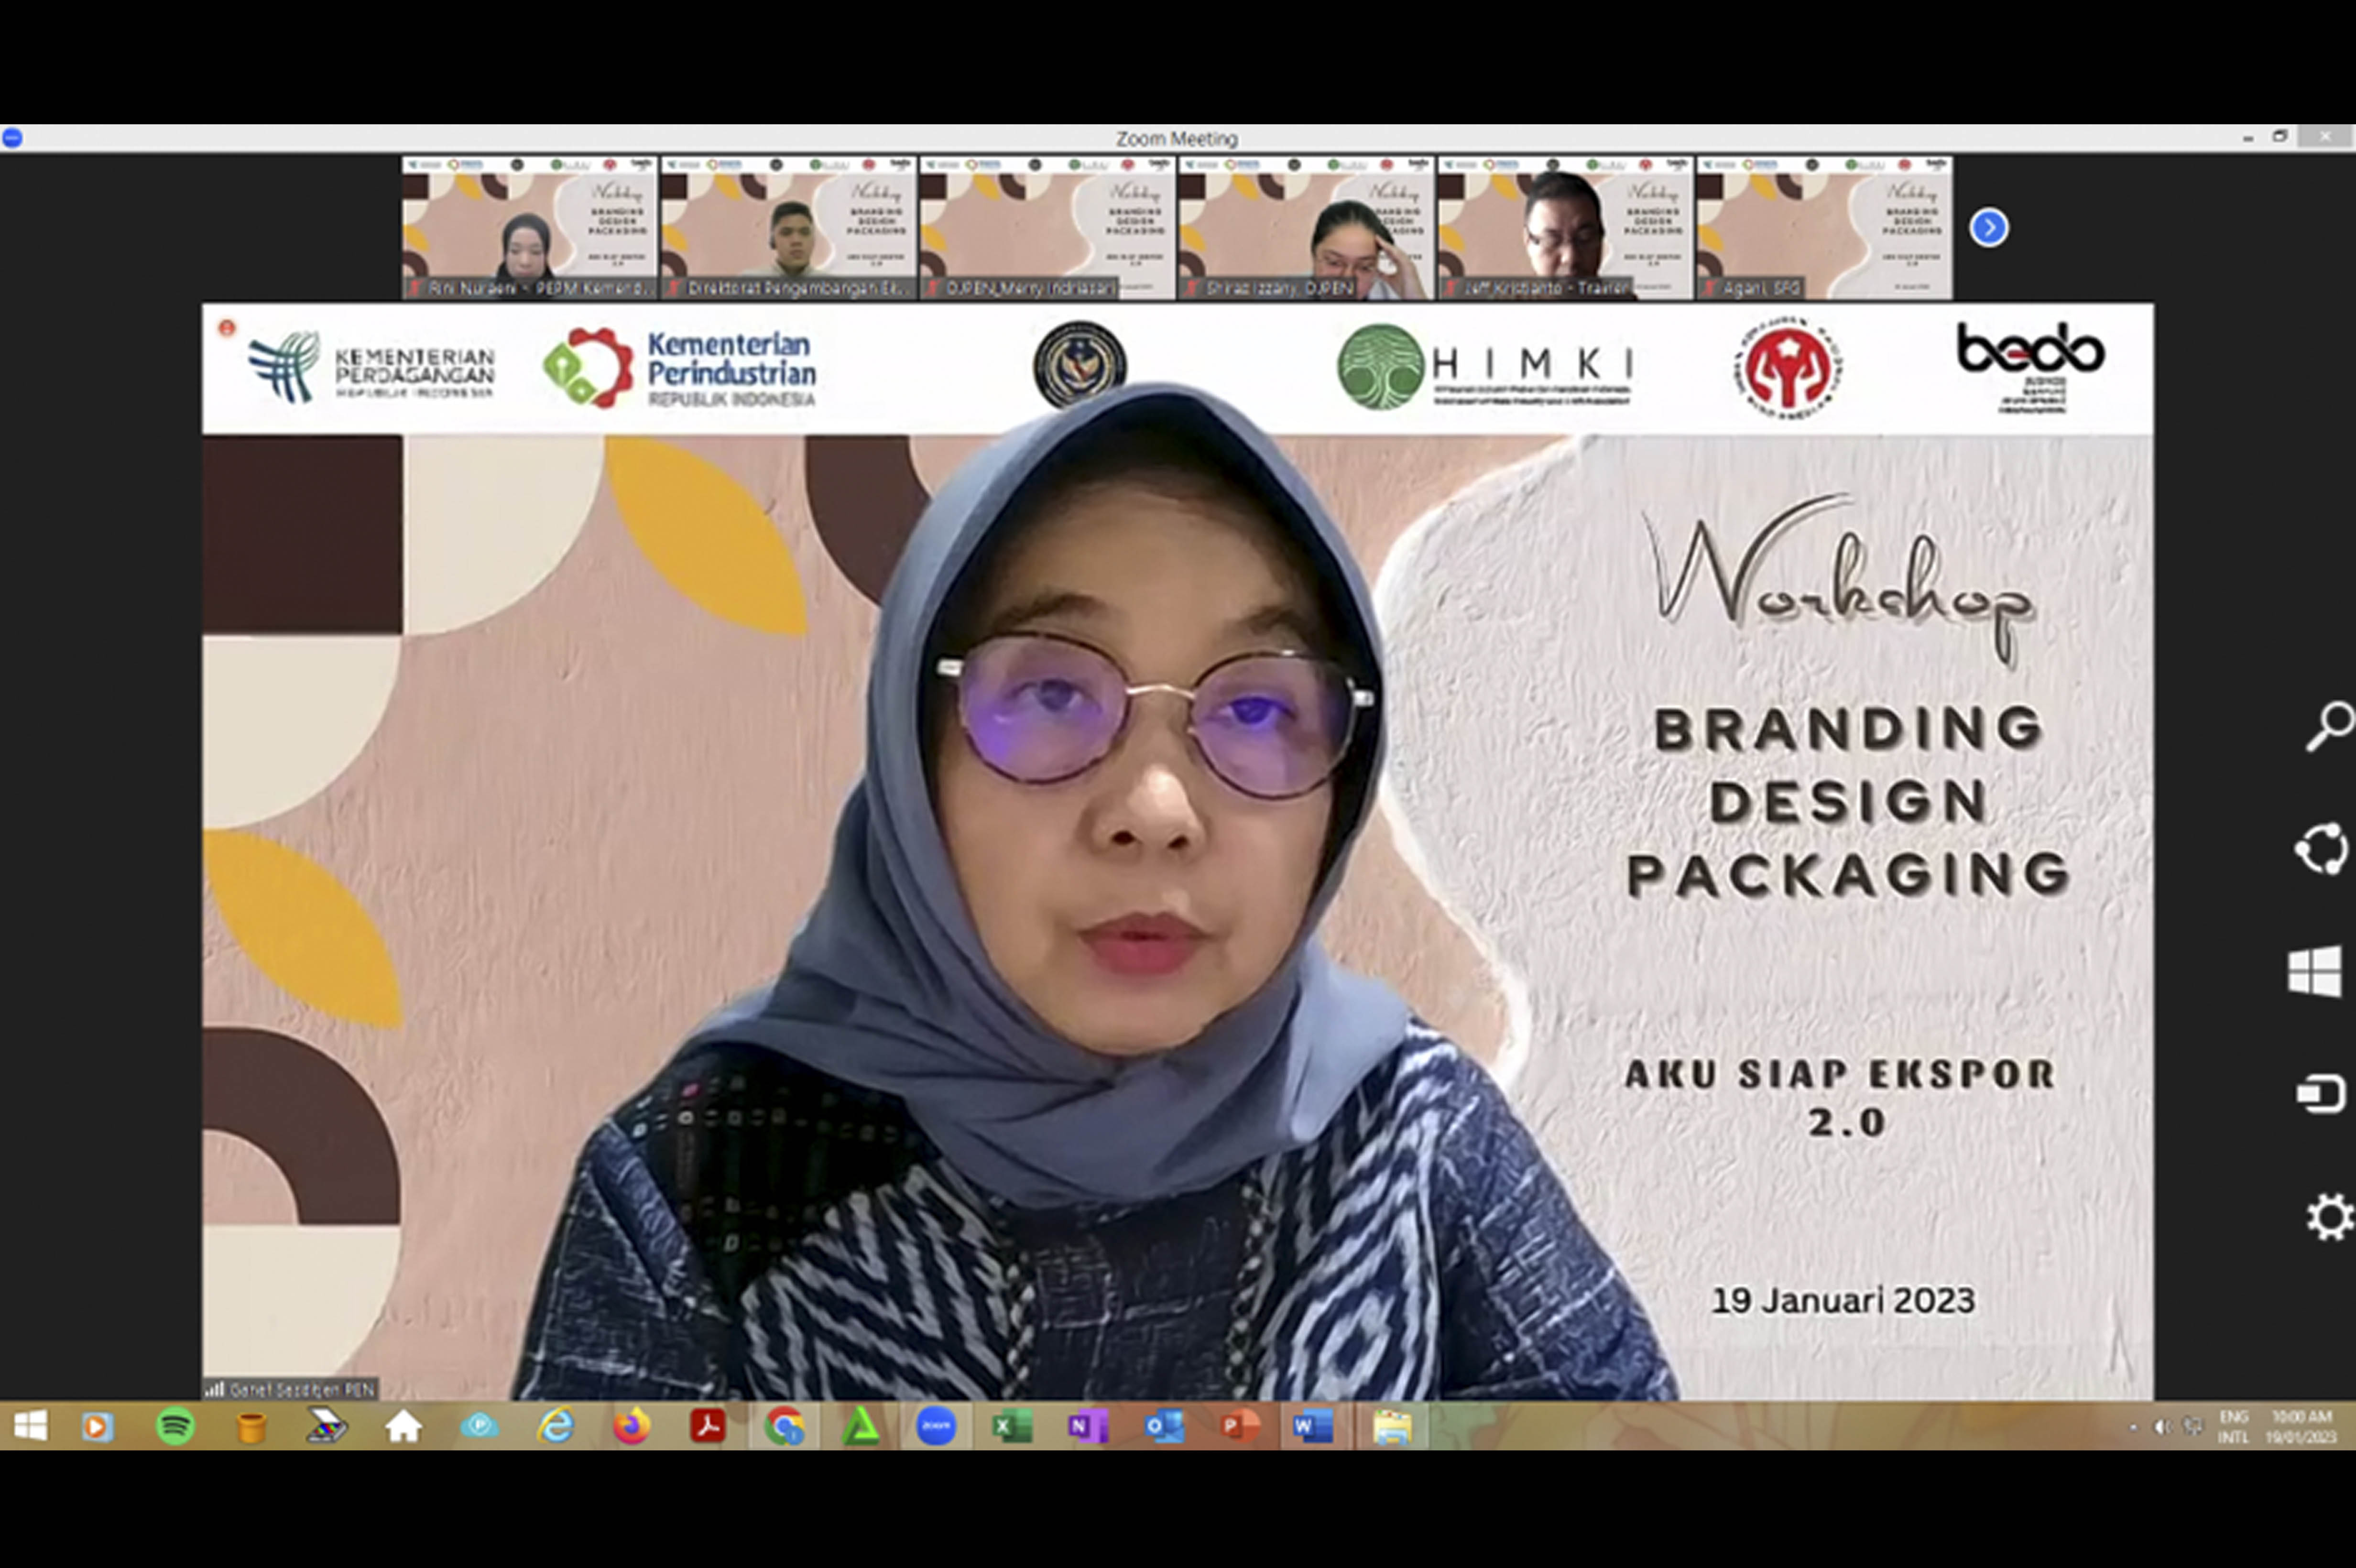Image resolution: width=2356 pixels, height=1568 pixels.
Task: Open Spotify from the taskbar
Action: [x=175, y=1426]
